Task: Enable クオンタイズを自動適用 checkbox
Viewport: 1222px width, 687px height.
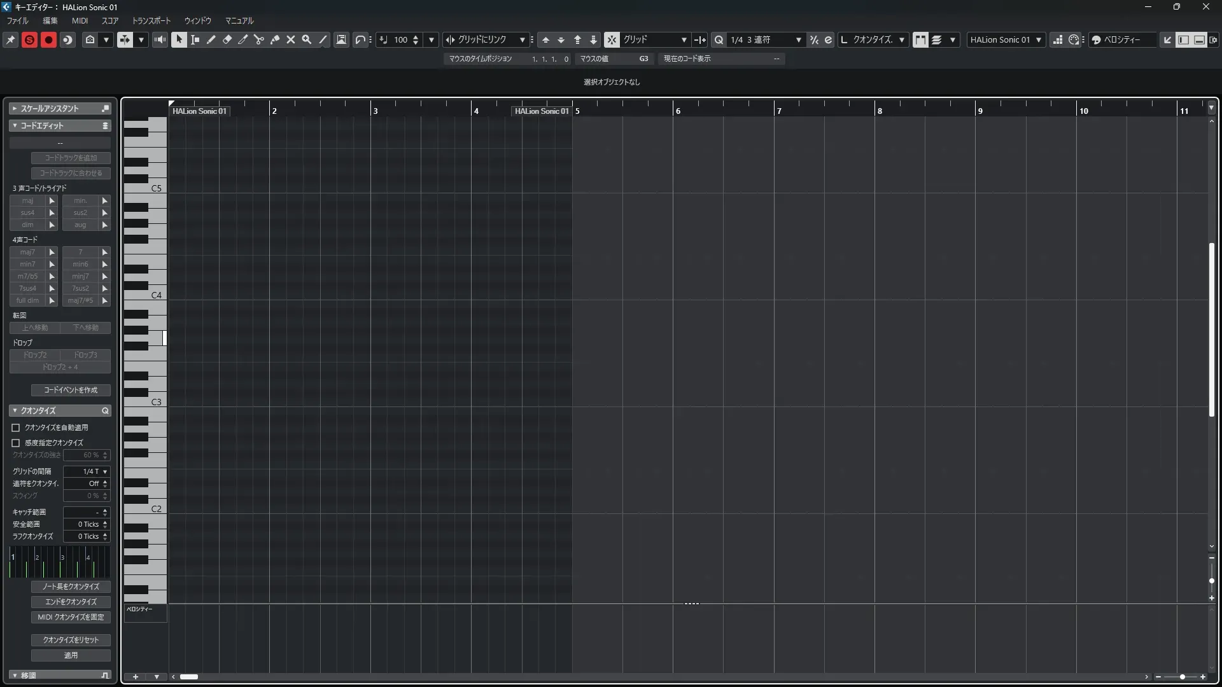Action: (x=16, y=427)
